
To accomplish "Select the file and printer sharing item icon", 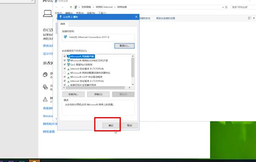I will click(x=68, y=60).
